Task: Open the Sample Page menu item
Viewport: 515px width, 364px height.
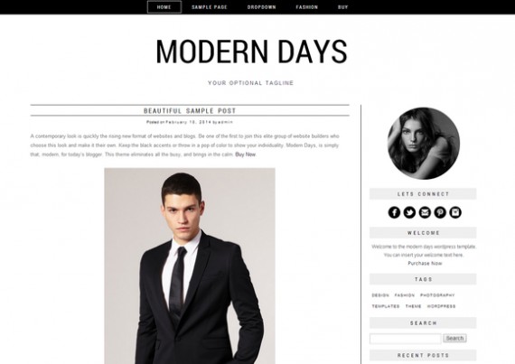Action: 210,7
